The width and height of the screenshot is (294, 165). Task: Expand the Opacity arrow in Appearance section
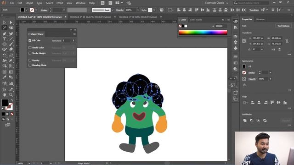coord(271,79)
